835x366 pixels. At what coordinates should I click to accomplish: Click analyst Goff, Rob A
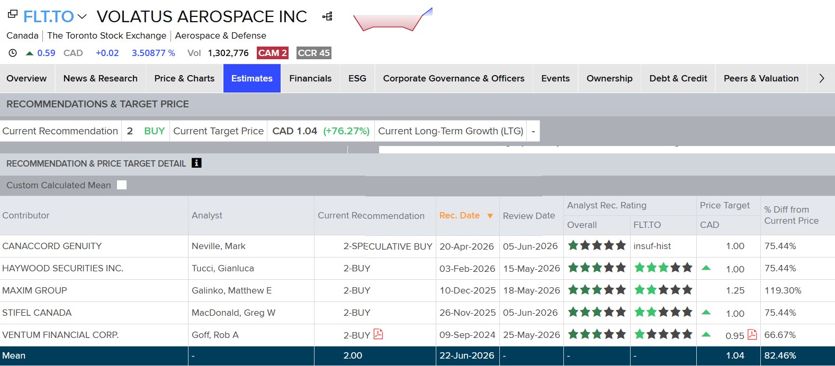coord(215,335)
